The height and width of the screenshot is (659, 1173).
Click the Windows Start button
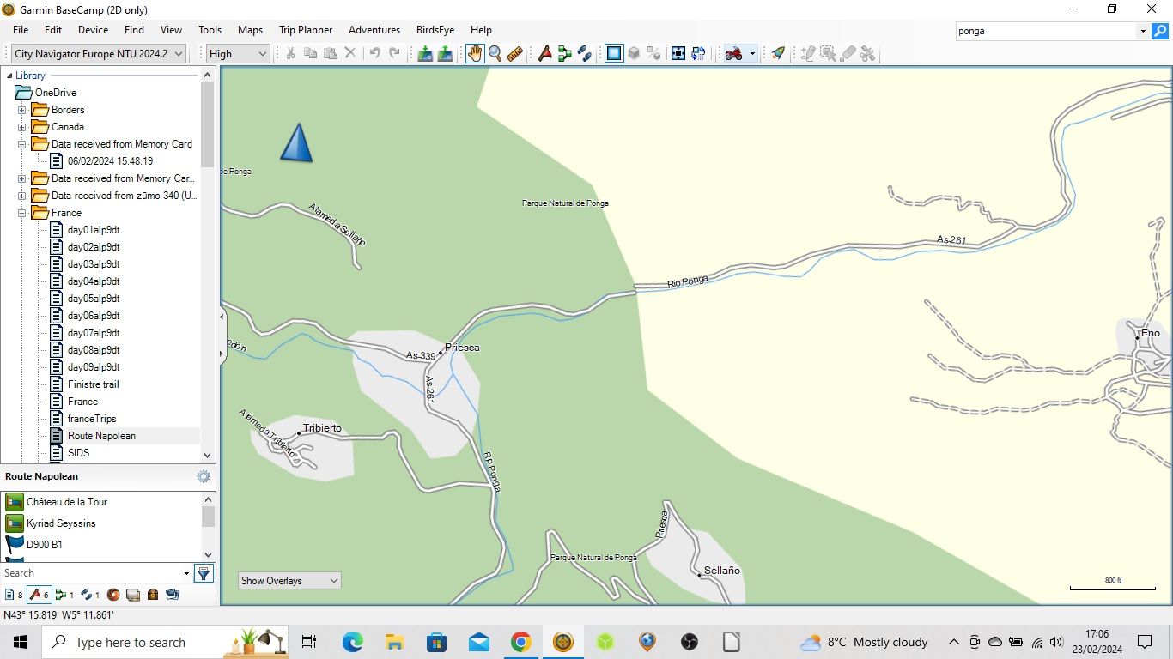click(x=21, y=642)
